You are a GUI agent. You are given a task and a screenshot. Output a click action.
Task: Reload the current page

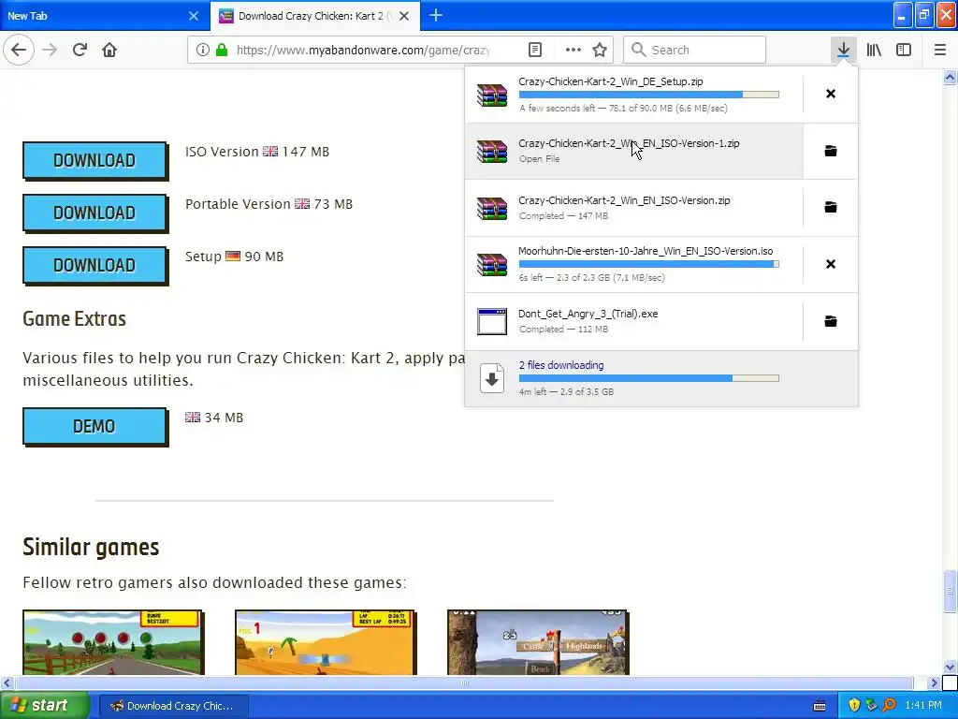(80, 50)
